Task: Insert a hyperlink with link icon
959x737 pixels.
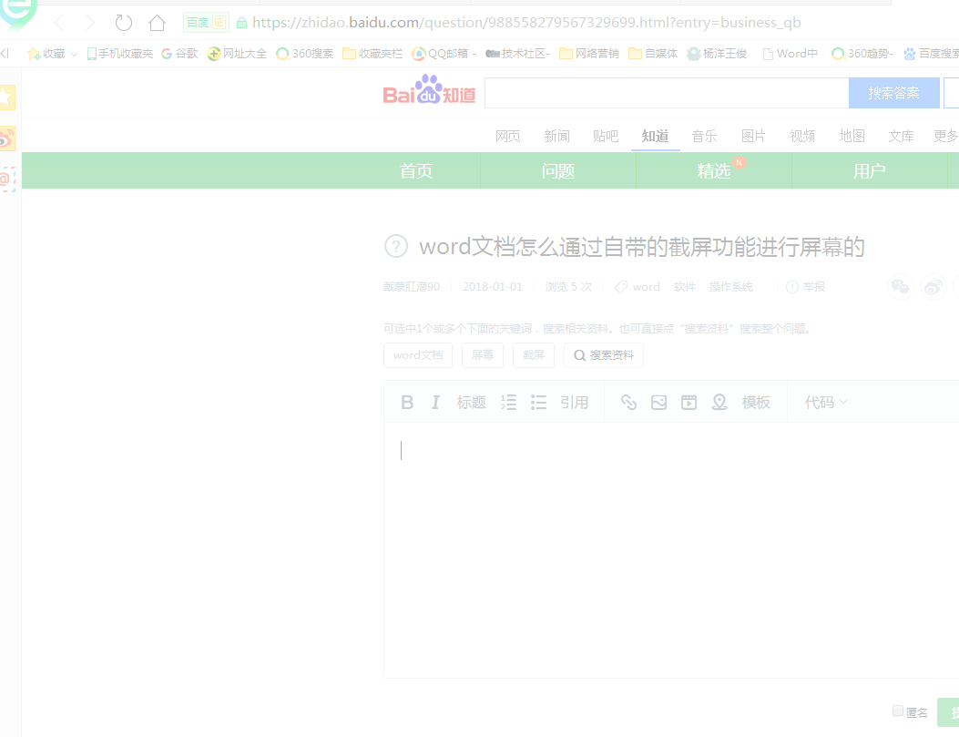Action: 628,403
